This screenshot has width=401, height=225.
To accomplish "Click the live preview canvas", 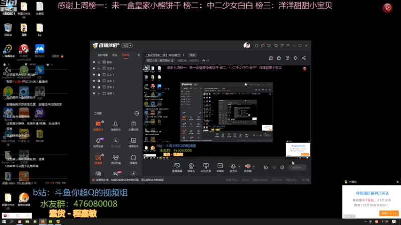I will tap(227, 112).
